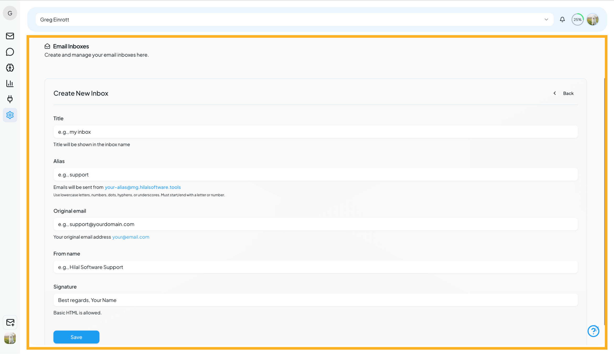Screen dimensions: 614x354
Task: Open integrations using the plug icon
Action: point(10,99)
